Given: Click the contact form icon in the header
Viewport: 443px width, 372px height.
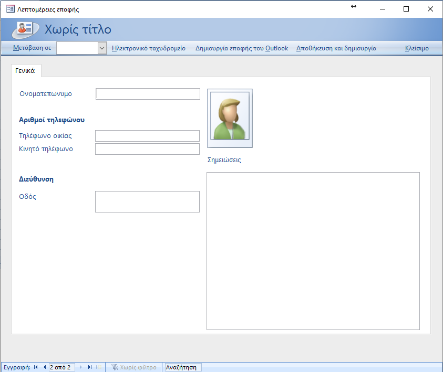Looking at the screenshot, I should 25,29.
